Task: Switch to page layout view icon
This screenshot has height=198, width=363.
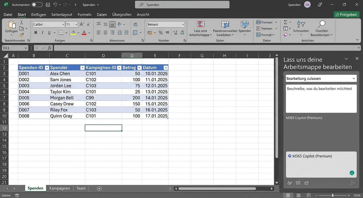Action: tap(298, 195)
